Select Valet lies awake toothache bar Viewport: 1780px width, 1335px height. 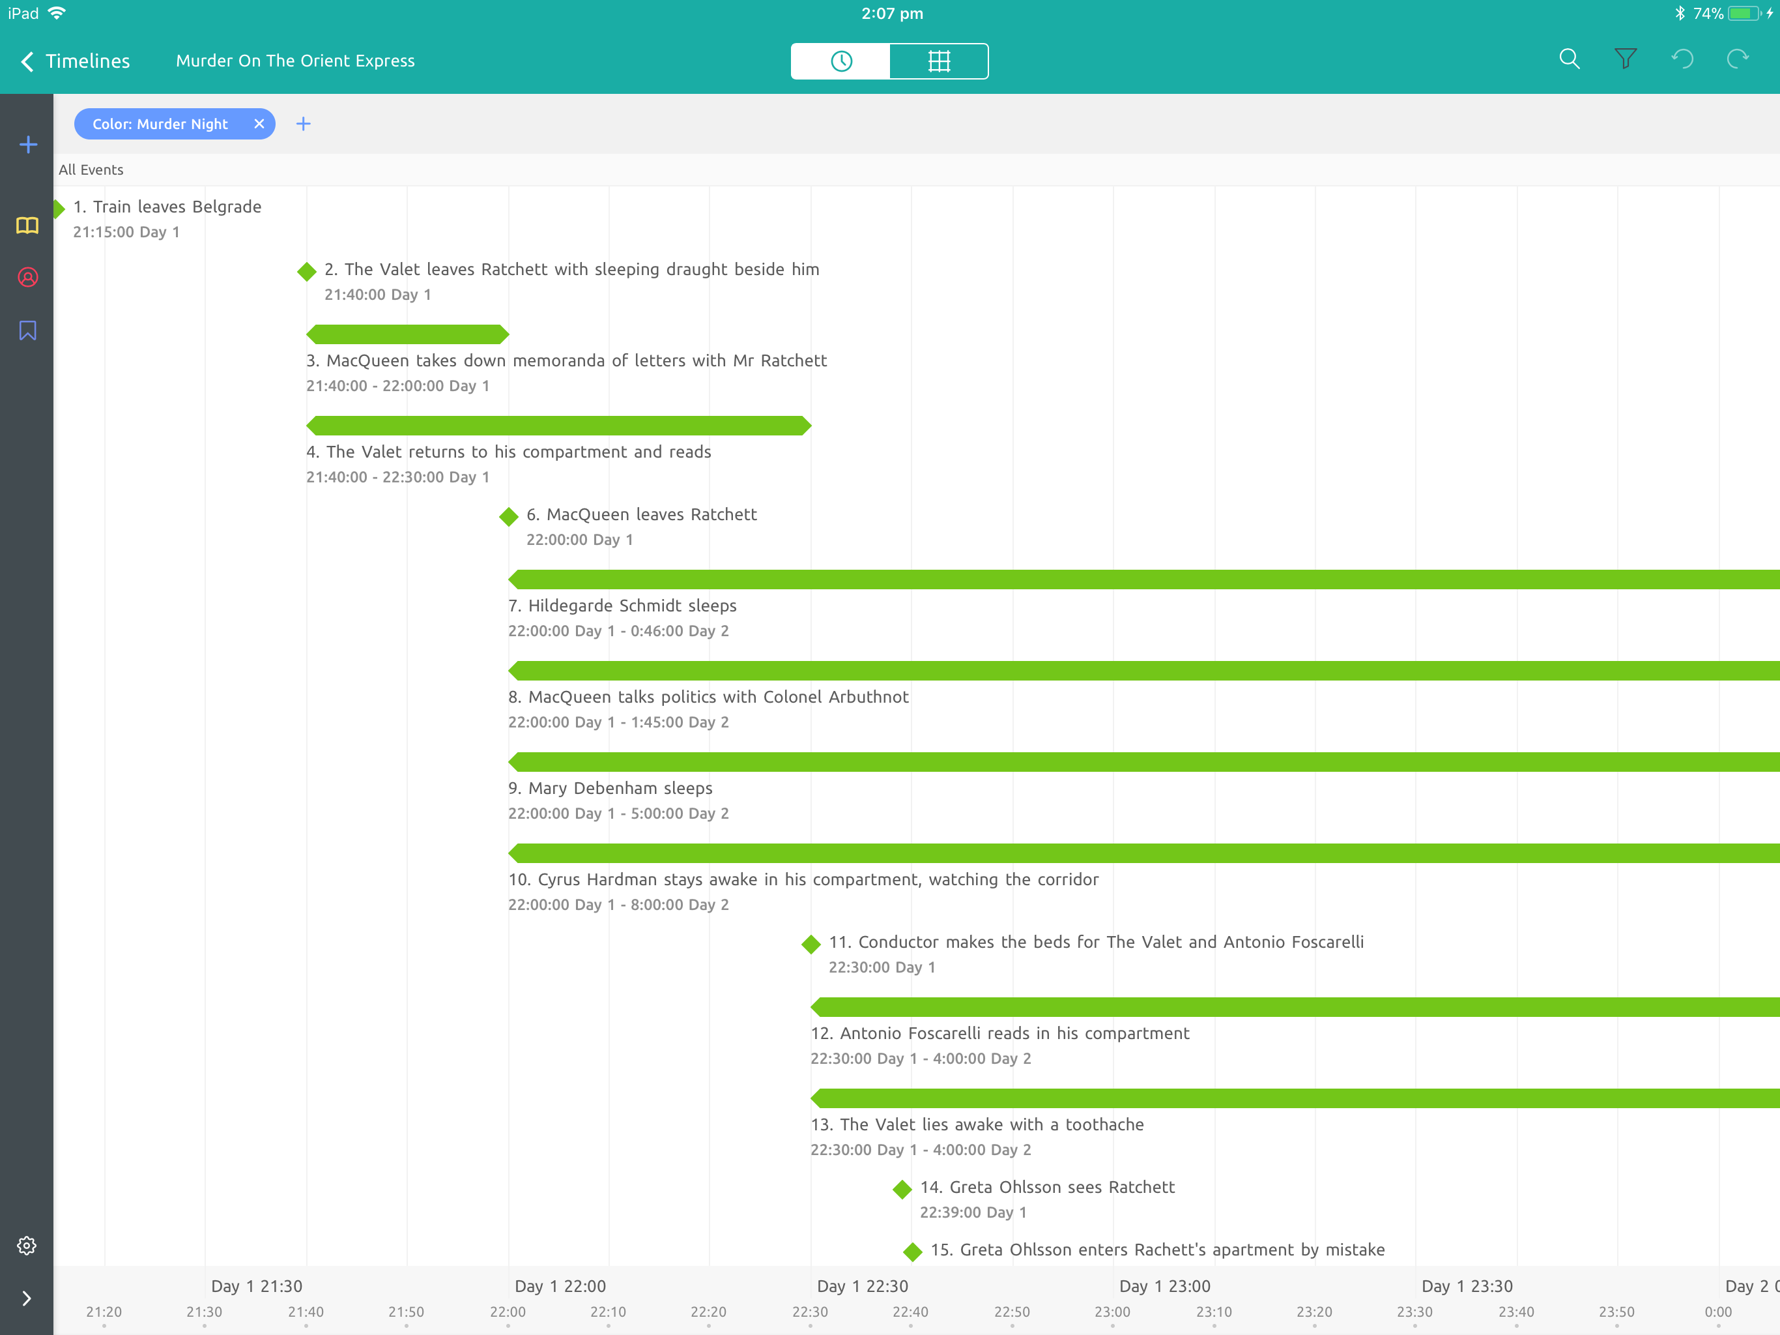[1295, 1098]
